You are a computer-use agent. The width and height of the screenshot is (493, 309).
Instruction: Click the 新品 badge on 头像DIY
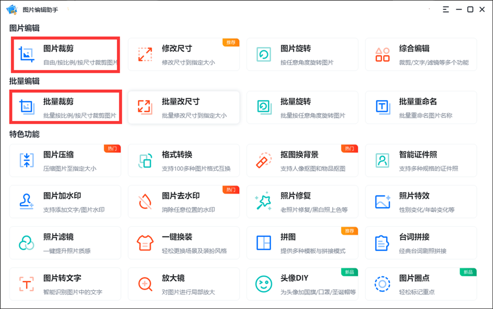click(350, 272)
